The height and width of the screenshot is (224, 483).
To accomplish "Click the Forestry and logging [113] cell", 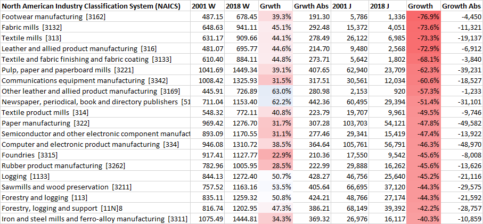I will (x=95, y=197).
